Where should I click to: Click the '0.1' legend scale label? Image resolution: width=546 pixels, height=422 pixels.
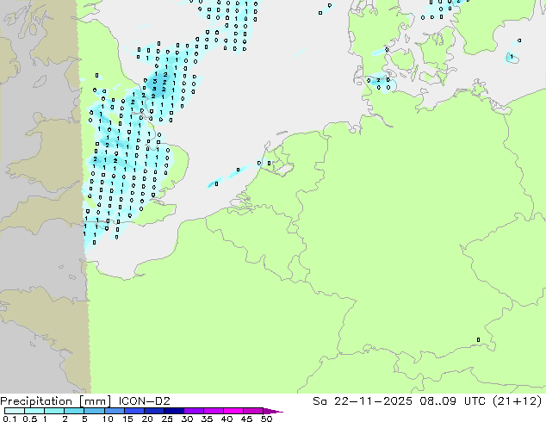[x=9, y=419]
